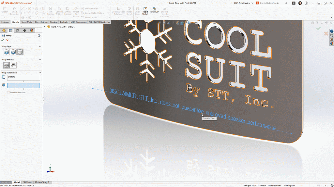Click the Mirror Entities tool

click(x=89, y=8)
